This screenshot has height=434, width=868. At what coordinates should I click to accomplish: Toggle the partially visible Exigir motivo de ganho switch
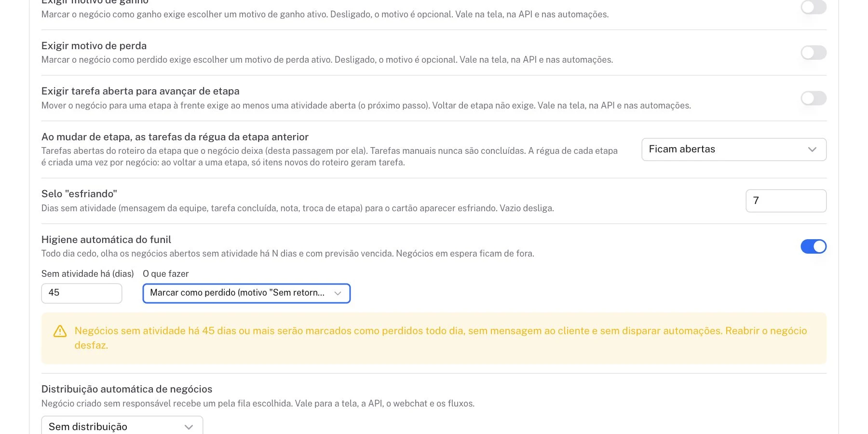coord(814,7)
